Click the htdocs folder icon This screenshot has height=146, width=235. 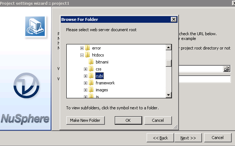(x=88, y=55)
